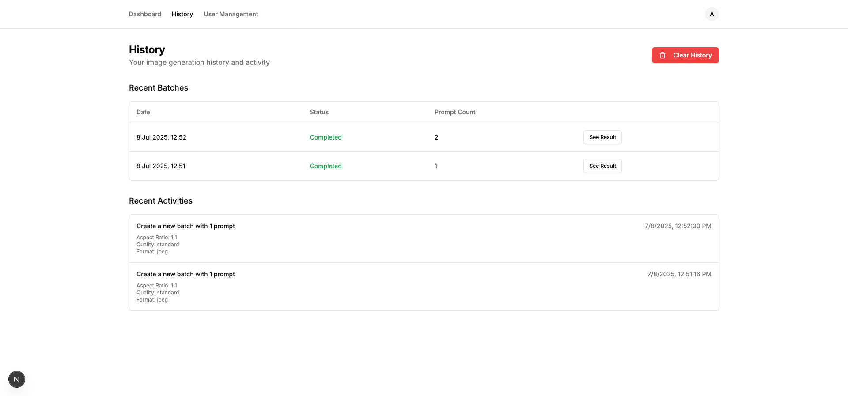This screenshot has height=396, width=848.
Task: Click the Recent Batches heading
Action: (x=158, y=88)
